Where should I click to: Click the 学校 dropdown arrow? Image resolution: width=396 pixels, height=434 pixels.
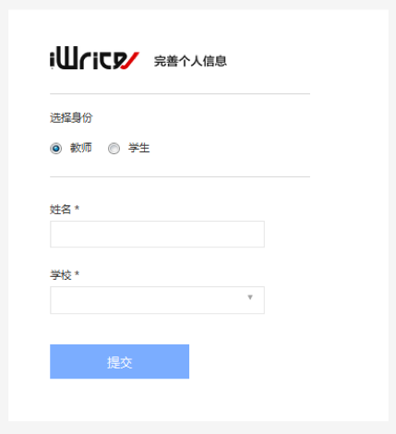point(250,297)
